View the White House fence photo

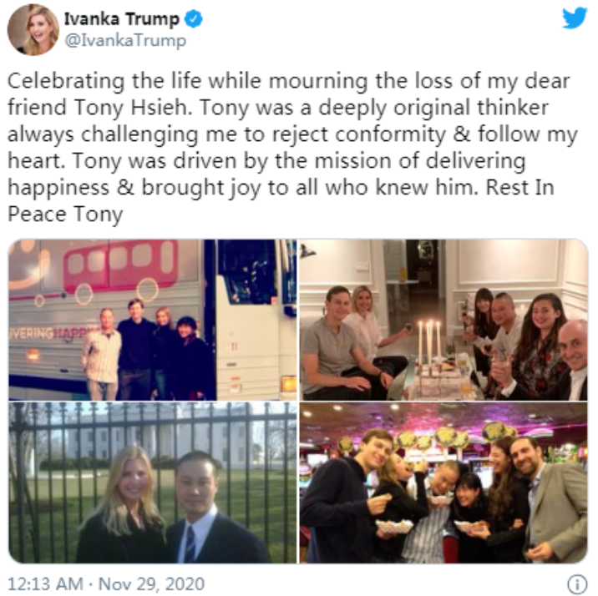(153, 482)
